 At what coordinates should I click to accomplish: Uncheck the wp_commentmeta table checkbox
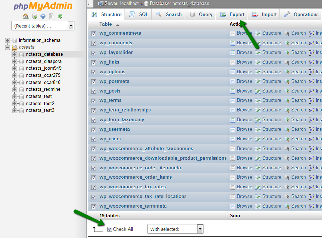[94, 34]
